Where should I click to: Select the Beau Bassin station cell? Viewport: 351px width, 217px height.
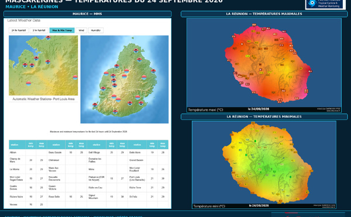click(x=56, y=152)
